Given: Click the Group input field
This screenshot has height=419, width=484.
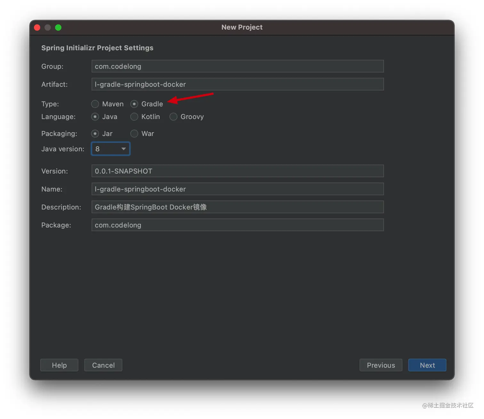Looking at the screenshot, I should (238, 66).
